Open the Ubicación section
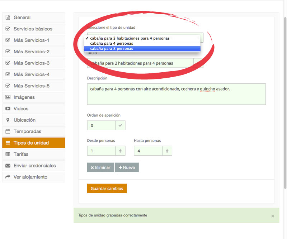287x239 pixels. point(34,120)
